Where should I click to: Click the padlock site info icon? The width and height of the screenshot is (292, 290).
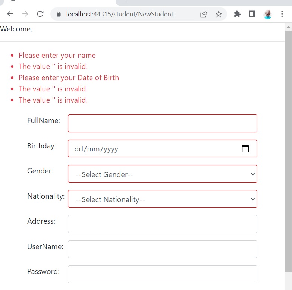coord(59,14)
